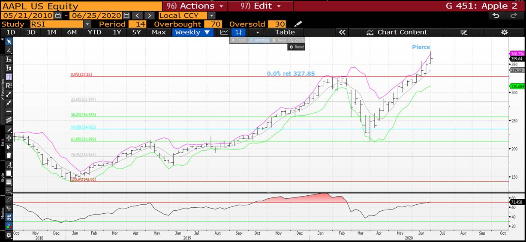Collapse panel with the double left chevron
Image resolution: width=526 pixels, height=242 pixels.
[342, 32]
